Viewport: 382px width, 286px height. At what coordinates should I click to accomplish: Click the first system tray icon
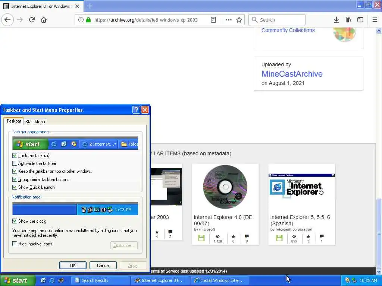pos(347,280)
